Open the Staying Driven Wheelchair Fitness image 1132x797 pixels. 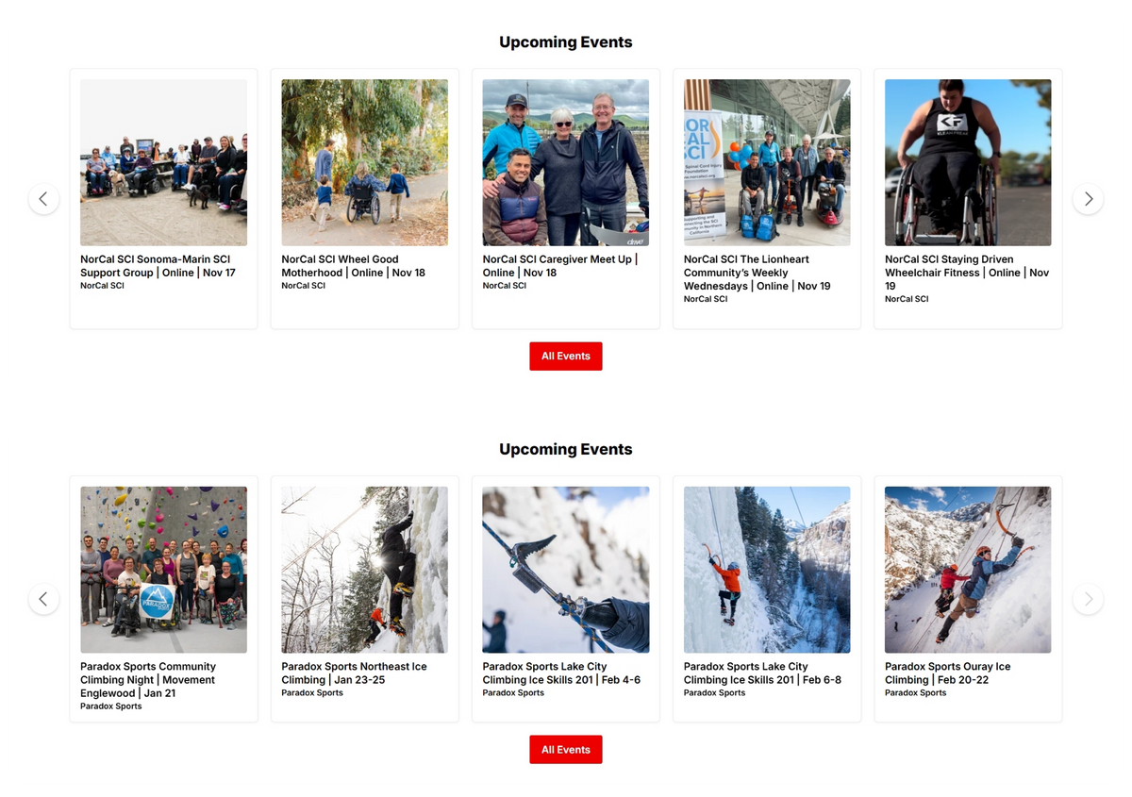pyautogui.click(x=968, y=162)
